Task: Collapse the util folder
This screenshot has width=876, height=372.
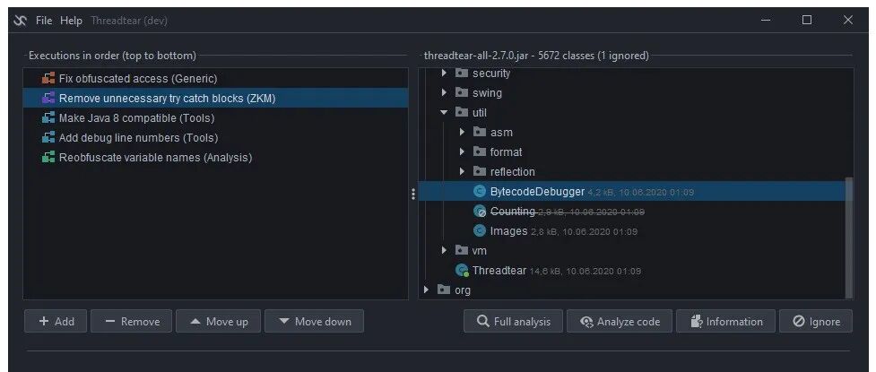Action: pyautogui.click(x=444, y=112)
